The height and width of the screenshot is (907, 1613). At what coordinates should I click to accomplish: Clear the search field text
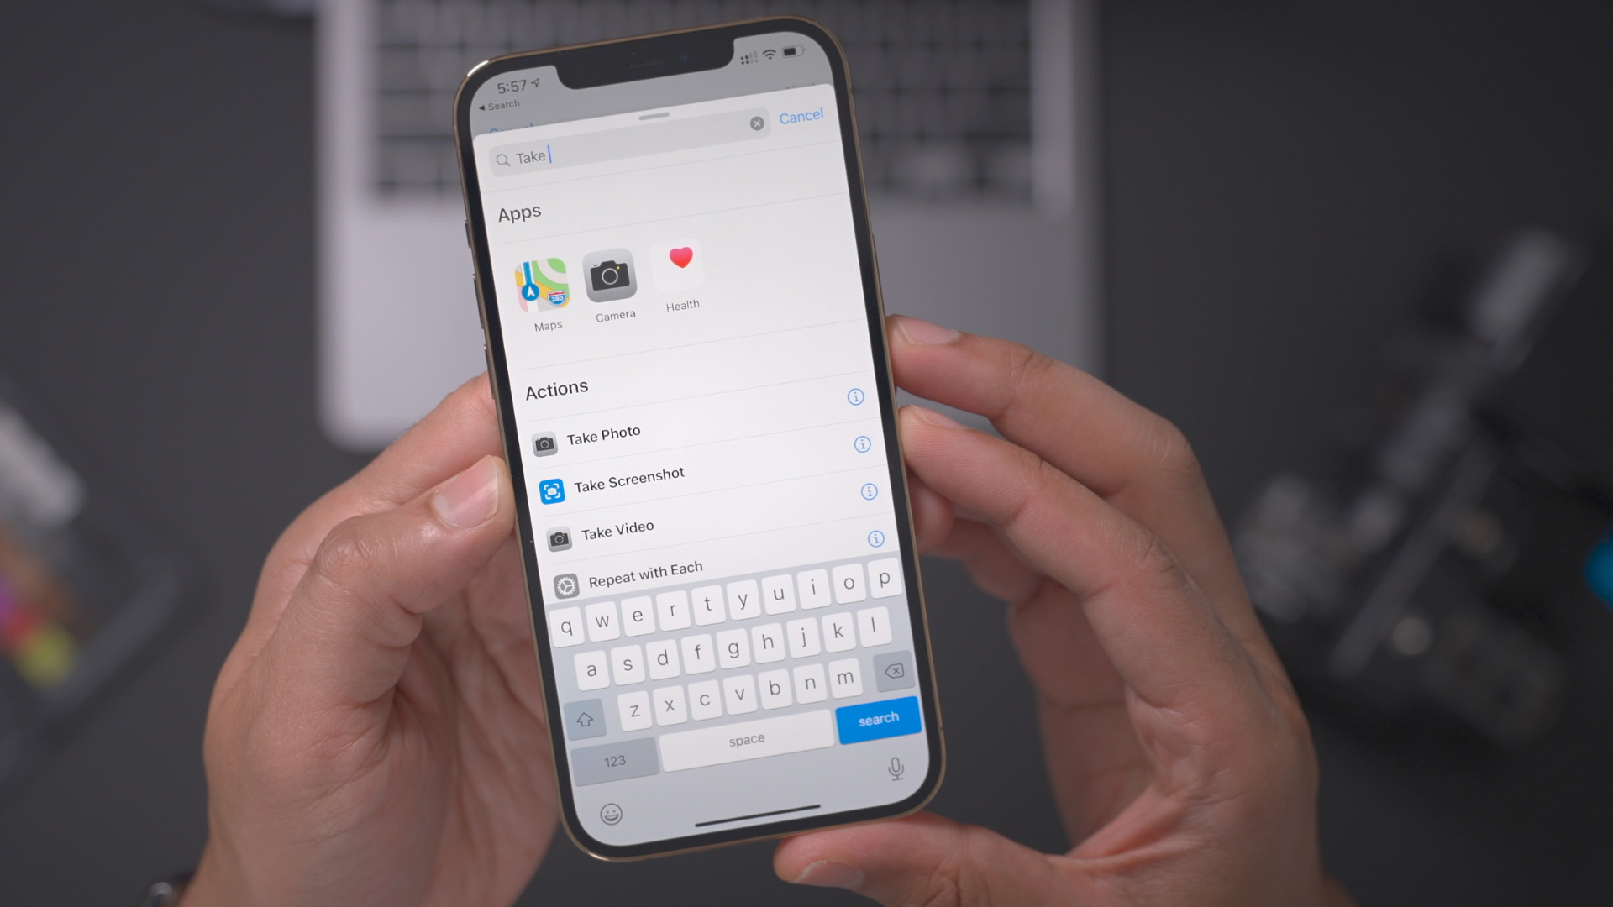click(757, 122)
